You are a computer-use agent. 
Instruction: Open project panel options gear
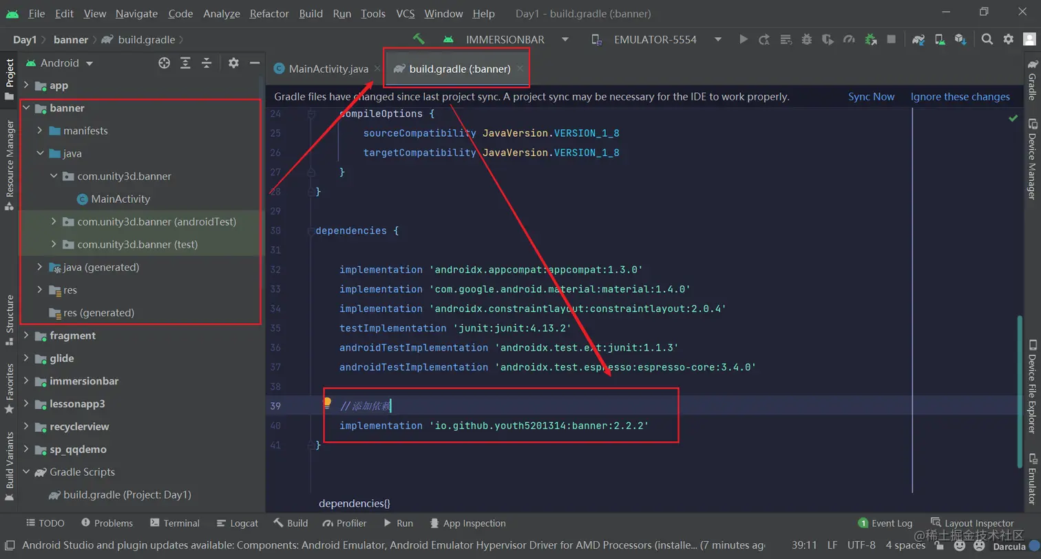[233, 63]
